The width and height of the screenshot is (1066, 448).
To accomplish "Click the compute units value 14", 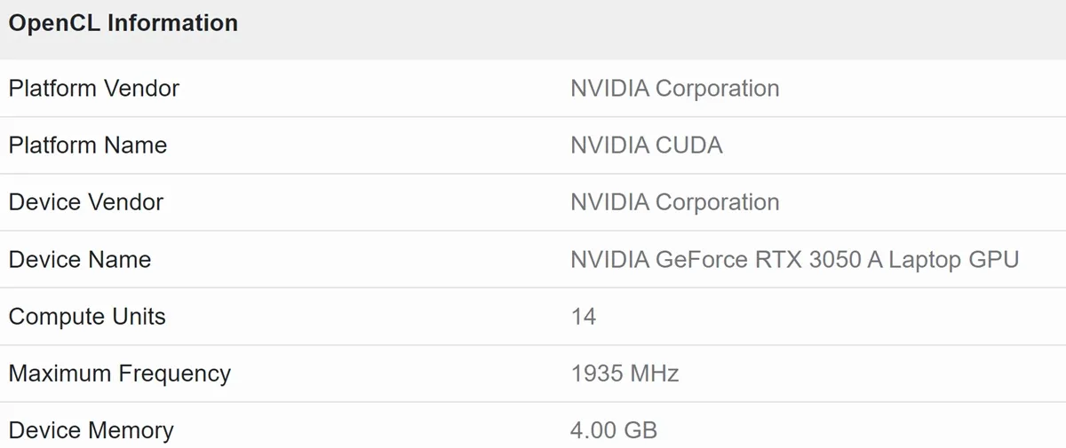I will pos(584,317).
